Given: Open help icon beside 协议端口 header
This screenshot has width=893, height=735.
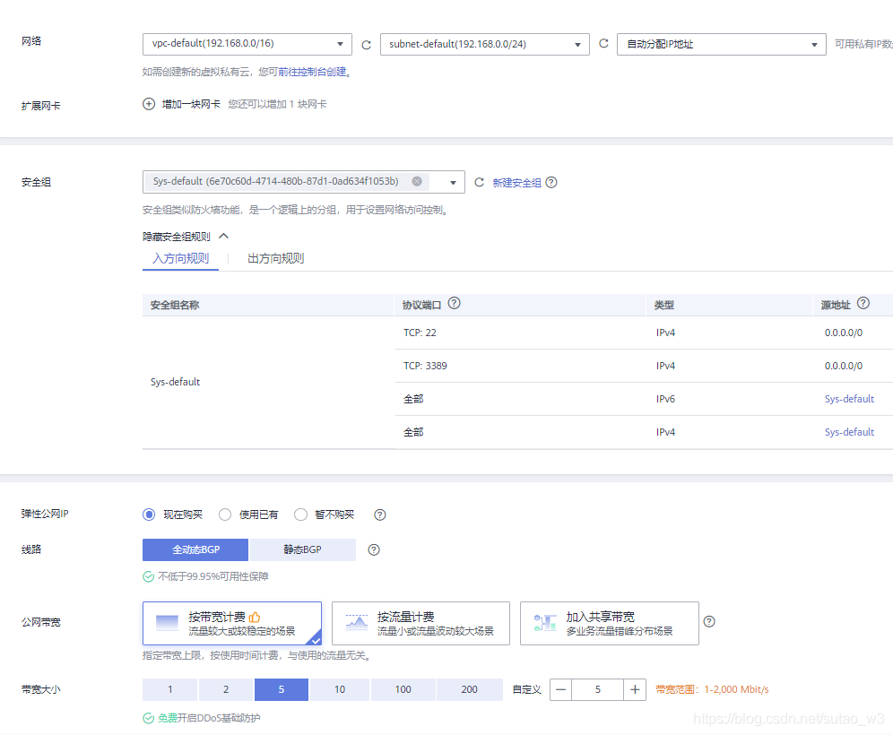Looking at the screenshot, I should point(454,304).
